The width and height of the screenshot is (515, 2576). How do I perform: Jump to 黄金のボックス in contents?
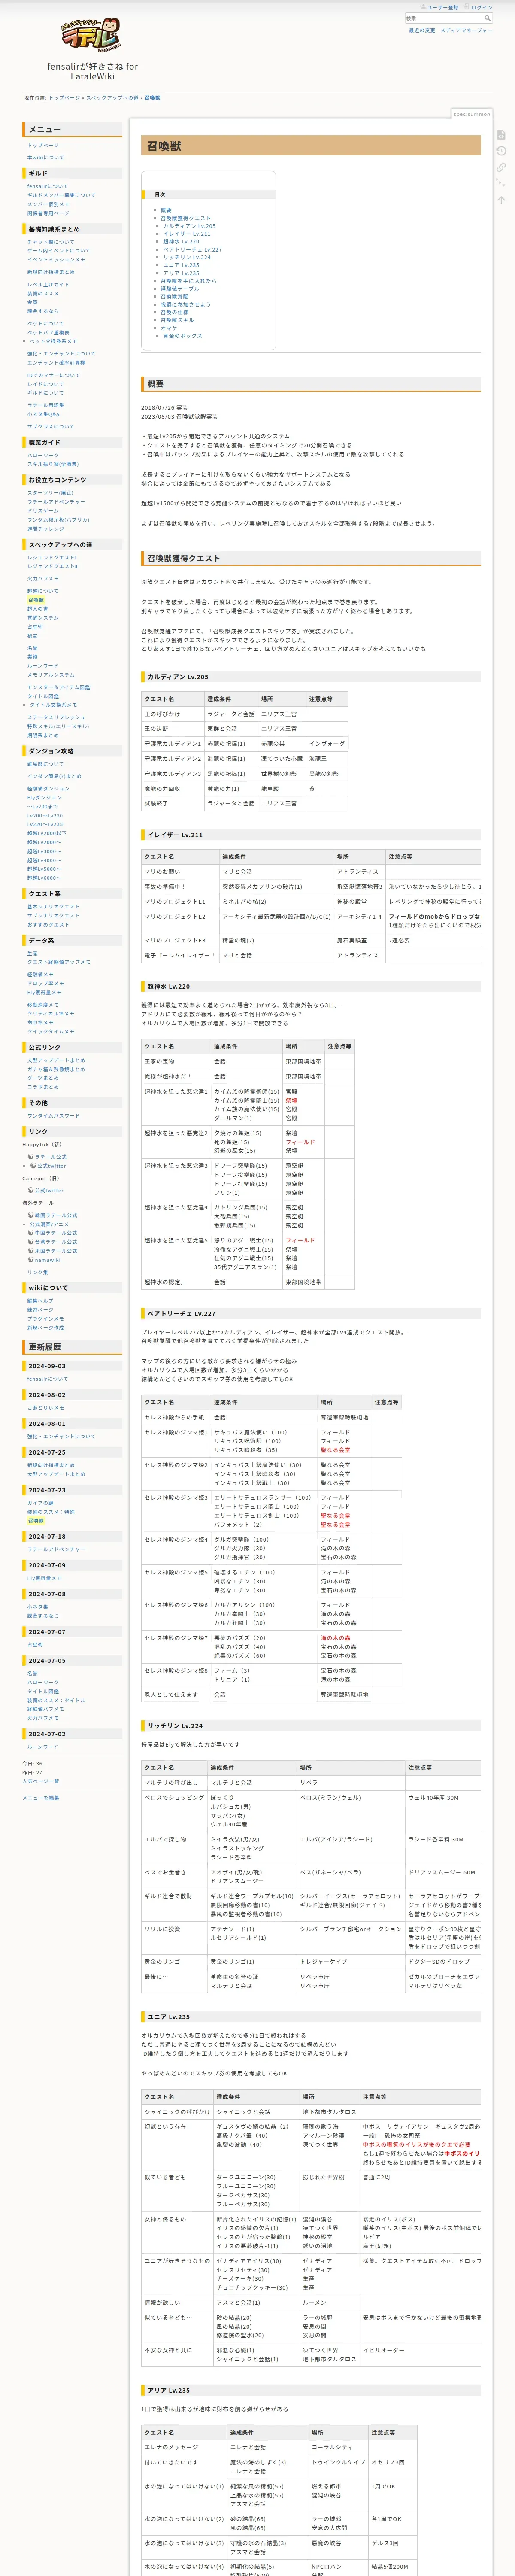[x=183, y=336]
